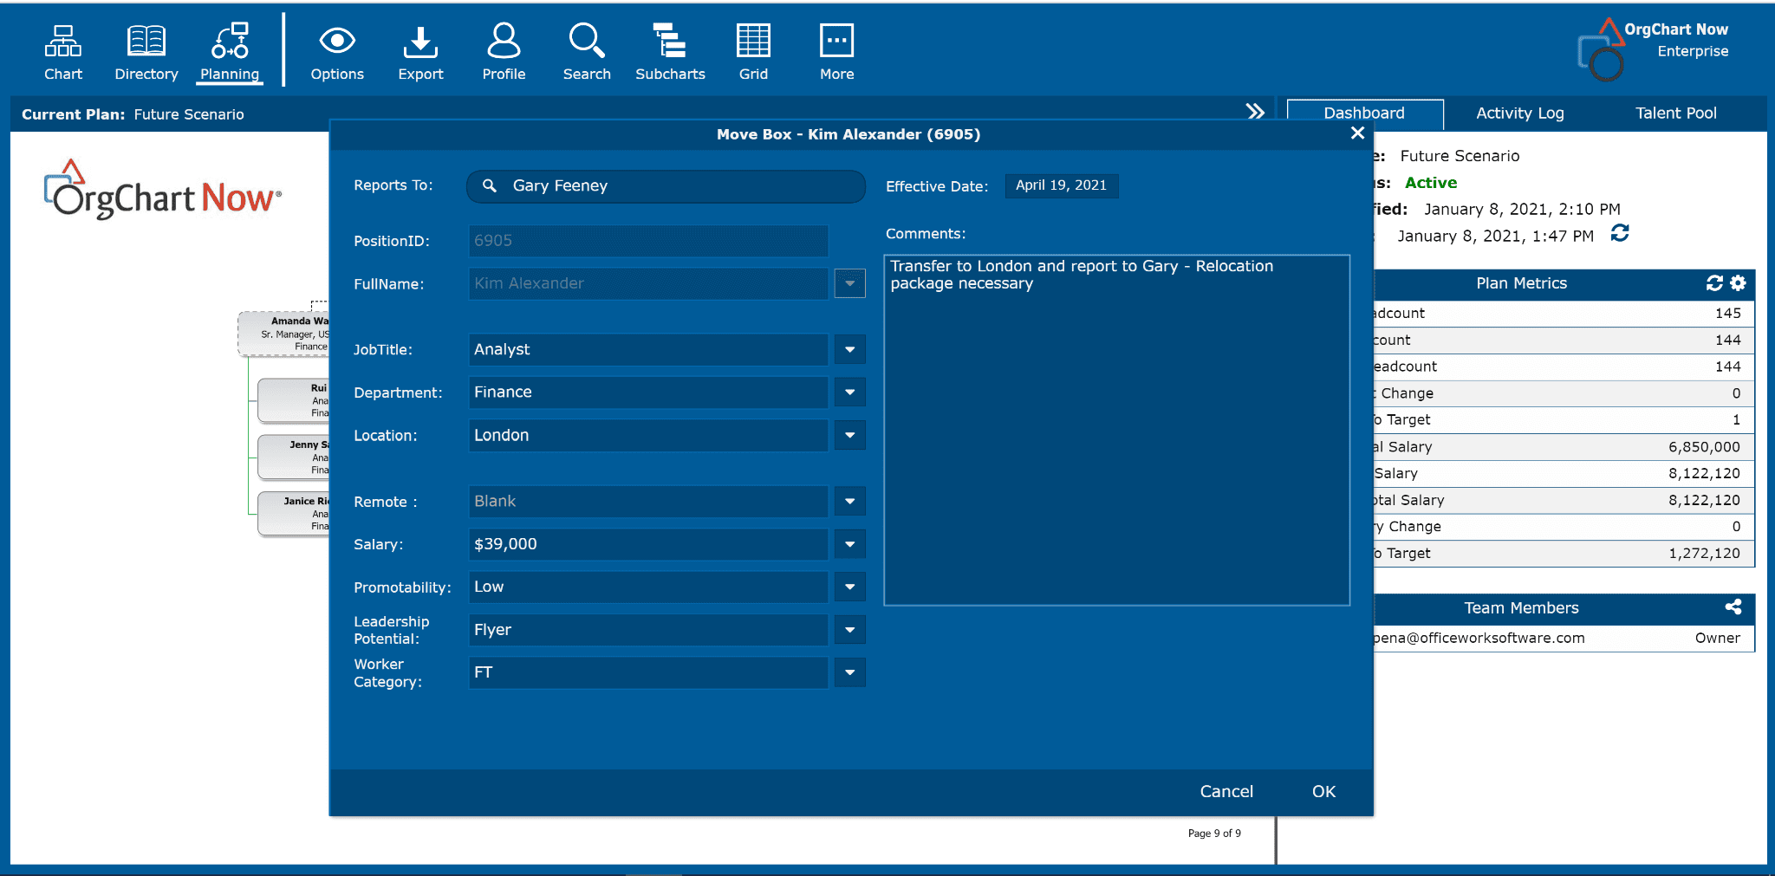1775x876 pixels.
Task: Expand the Promotability dropdown arrow
Action: coord(849,587)
